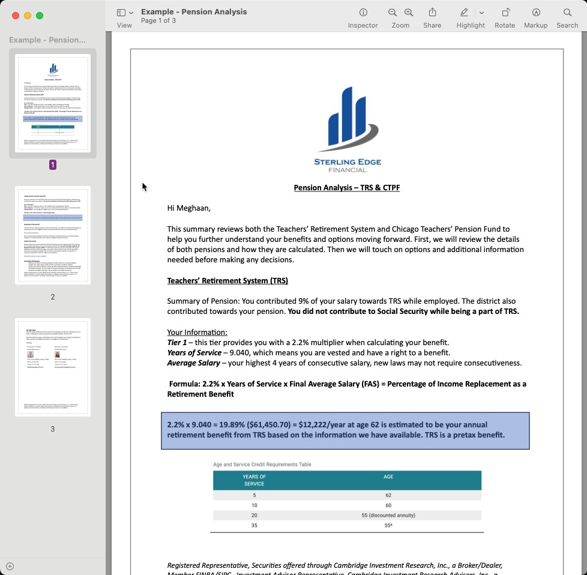
Task: Click the '55 (discounted annuity)' table cell
Action: (388, 515)
